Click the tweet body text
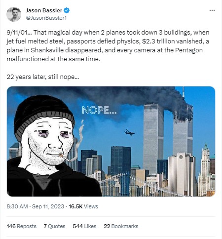 108,45
